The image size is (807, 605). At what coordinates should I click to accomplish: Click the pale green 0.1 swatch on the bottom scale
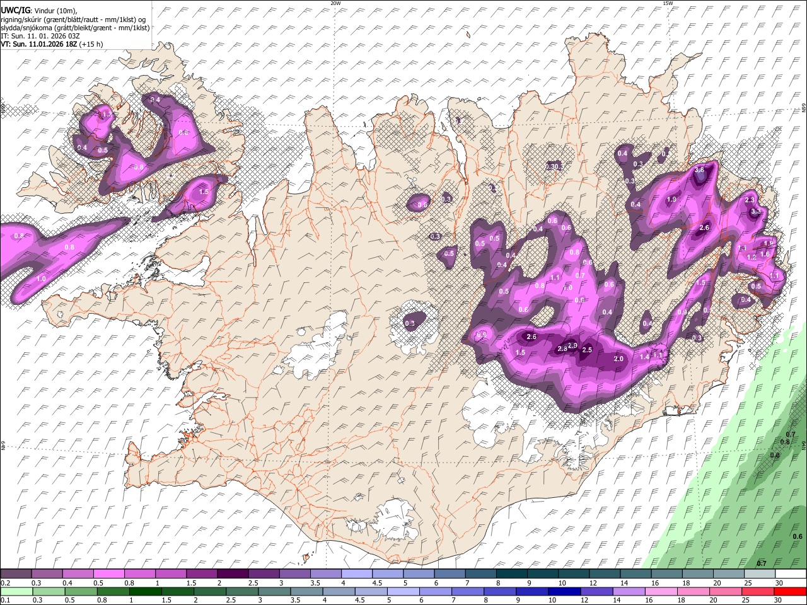point(17,591)
